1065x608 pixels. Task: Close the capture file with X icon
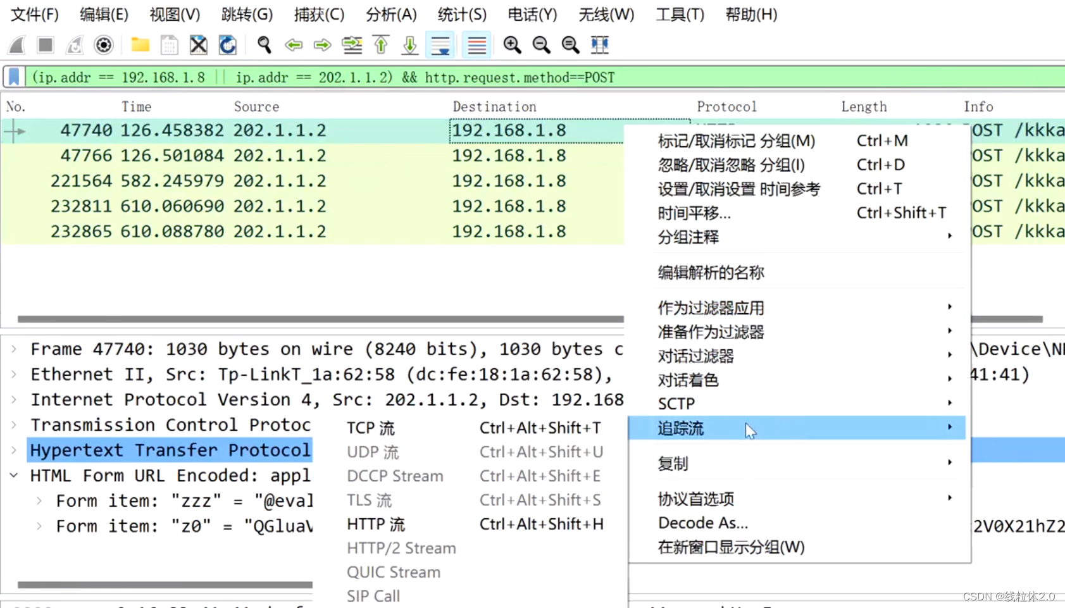[198, 45]
